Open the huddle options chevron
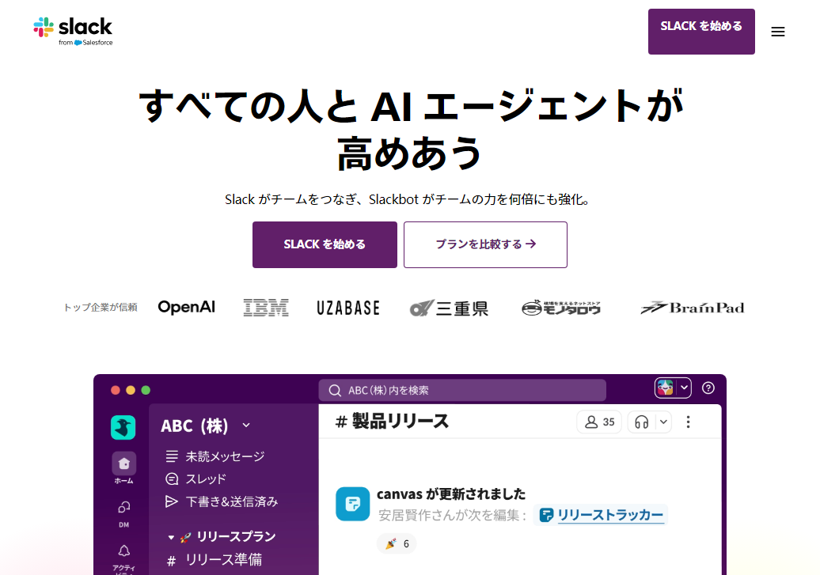This screenshot has height=575, width=820. click(x=663, y=422)
